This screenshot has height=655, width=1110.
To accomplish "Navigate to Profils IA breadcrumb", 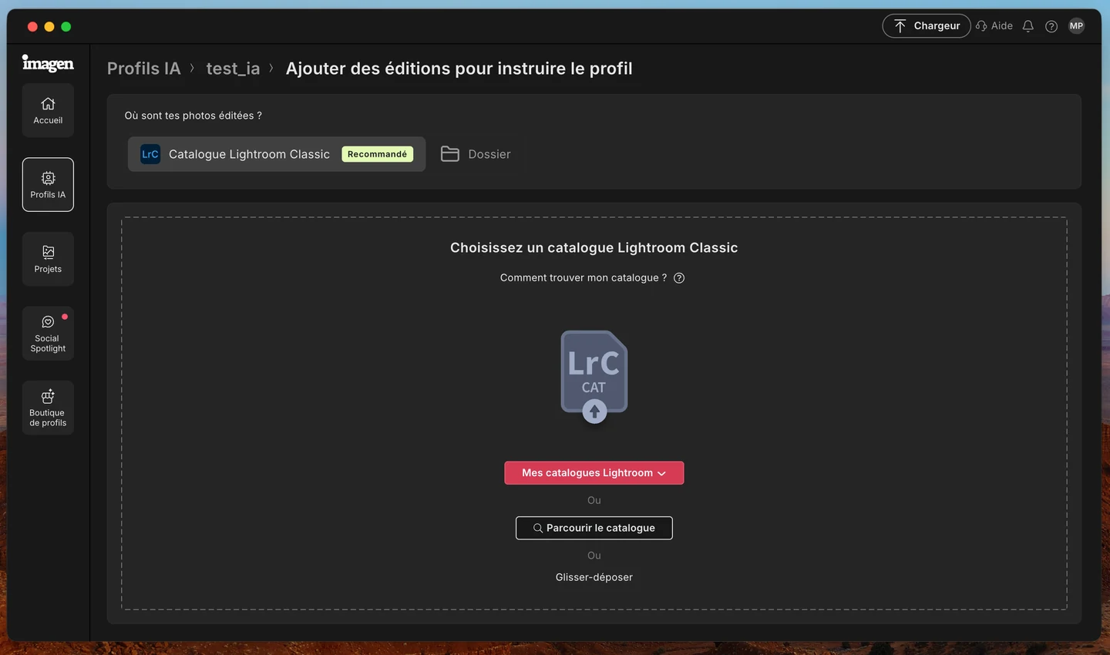I will (x=143, y=69).
